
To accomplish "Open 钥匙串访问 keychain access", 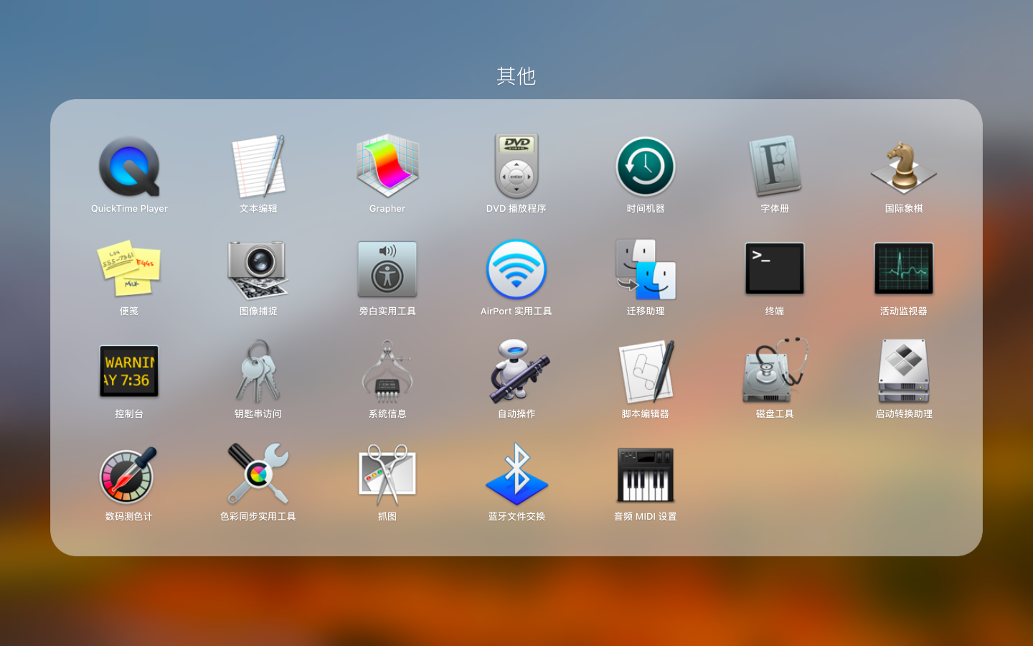I will (258, 372).
